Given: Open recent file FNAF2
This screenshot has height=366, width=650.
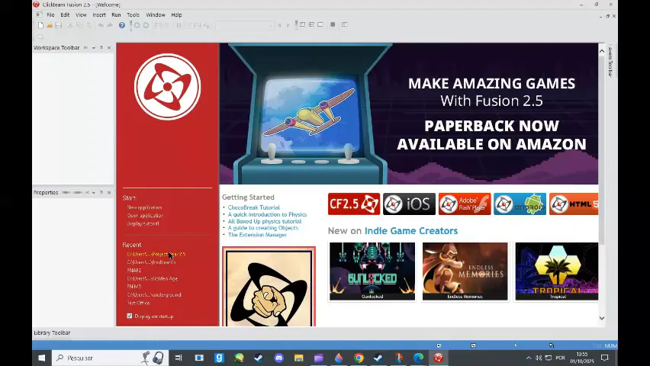Looking at the screenshot, I should [134, 270].
